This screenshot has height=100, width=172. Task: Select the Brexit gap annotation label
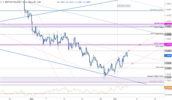tap(159, 23)
